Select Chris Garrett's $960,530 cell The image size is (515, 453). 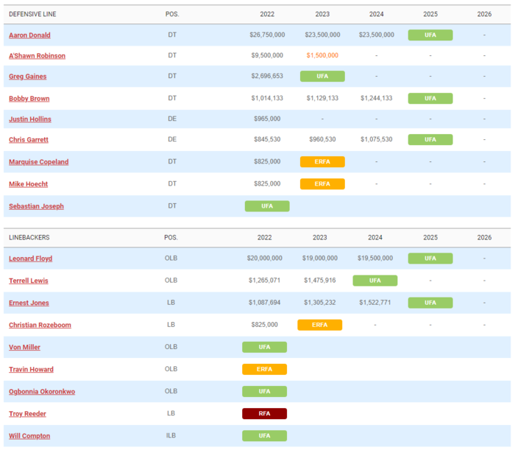pyautogui.click(x=322, y=139)
